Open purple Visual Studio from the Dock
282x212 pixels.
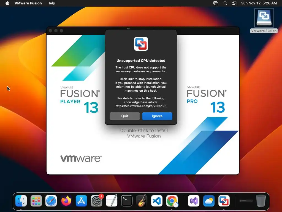point(194,201)
